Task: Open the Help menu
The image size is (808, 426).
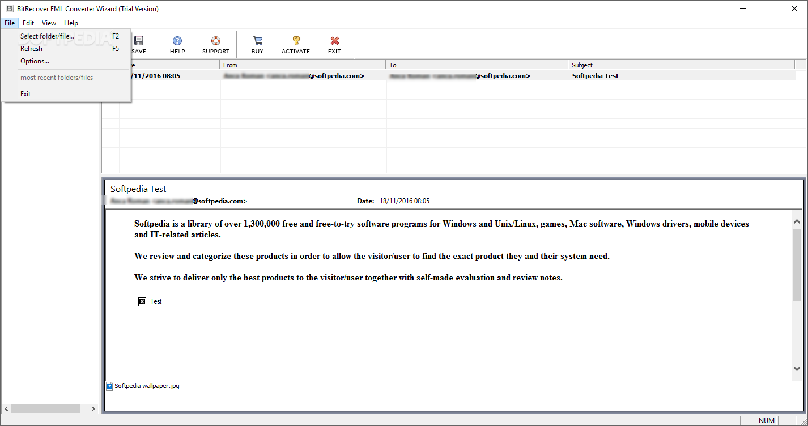Action: coord(71,23)
